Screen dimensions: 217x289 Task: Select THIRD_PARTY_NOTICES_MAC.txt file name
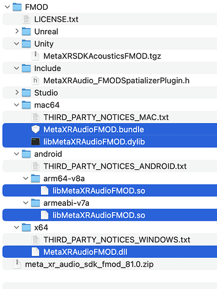pos(106,117)
